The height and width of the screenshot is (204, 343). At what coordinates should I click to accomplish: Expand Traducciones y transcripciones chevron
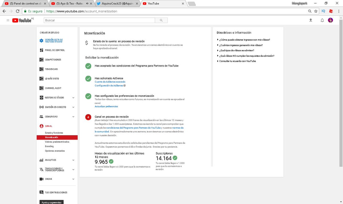pos(73,170)
